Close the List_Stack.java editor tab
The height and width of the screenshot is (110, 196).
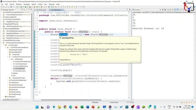tap(62, 10)
